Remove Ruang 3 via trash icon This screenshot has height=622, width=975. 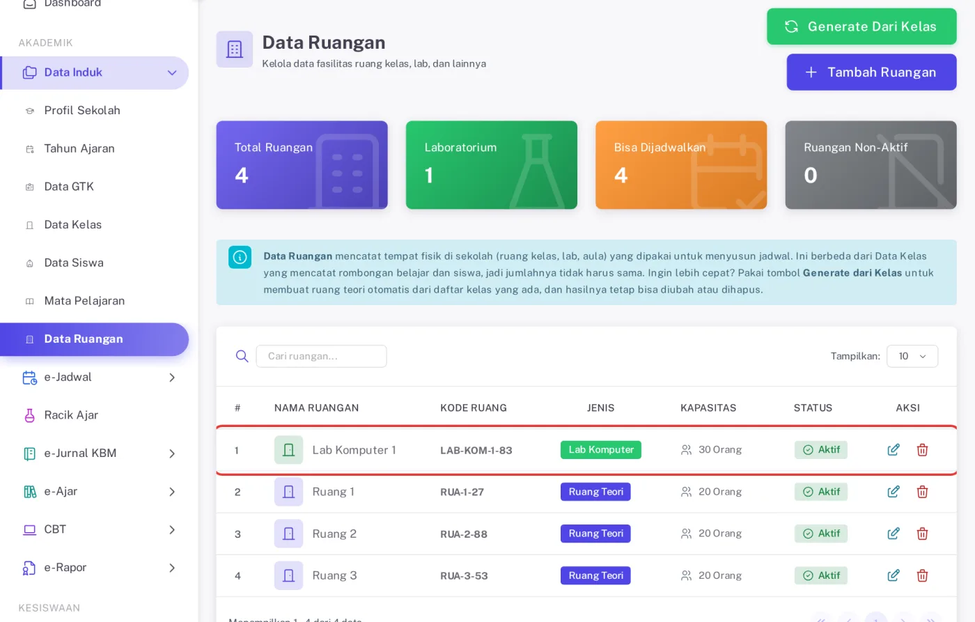pyautogui.click(x=922, y=575)
